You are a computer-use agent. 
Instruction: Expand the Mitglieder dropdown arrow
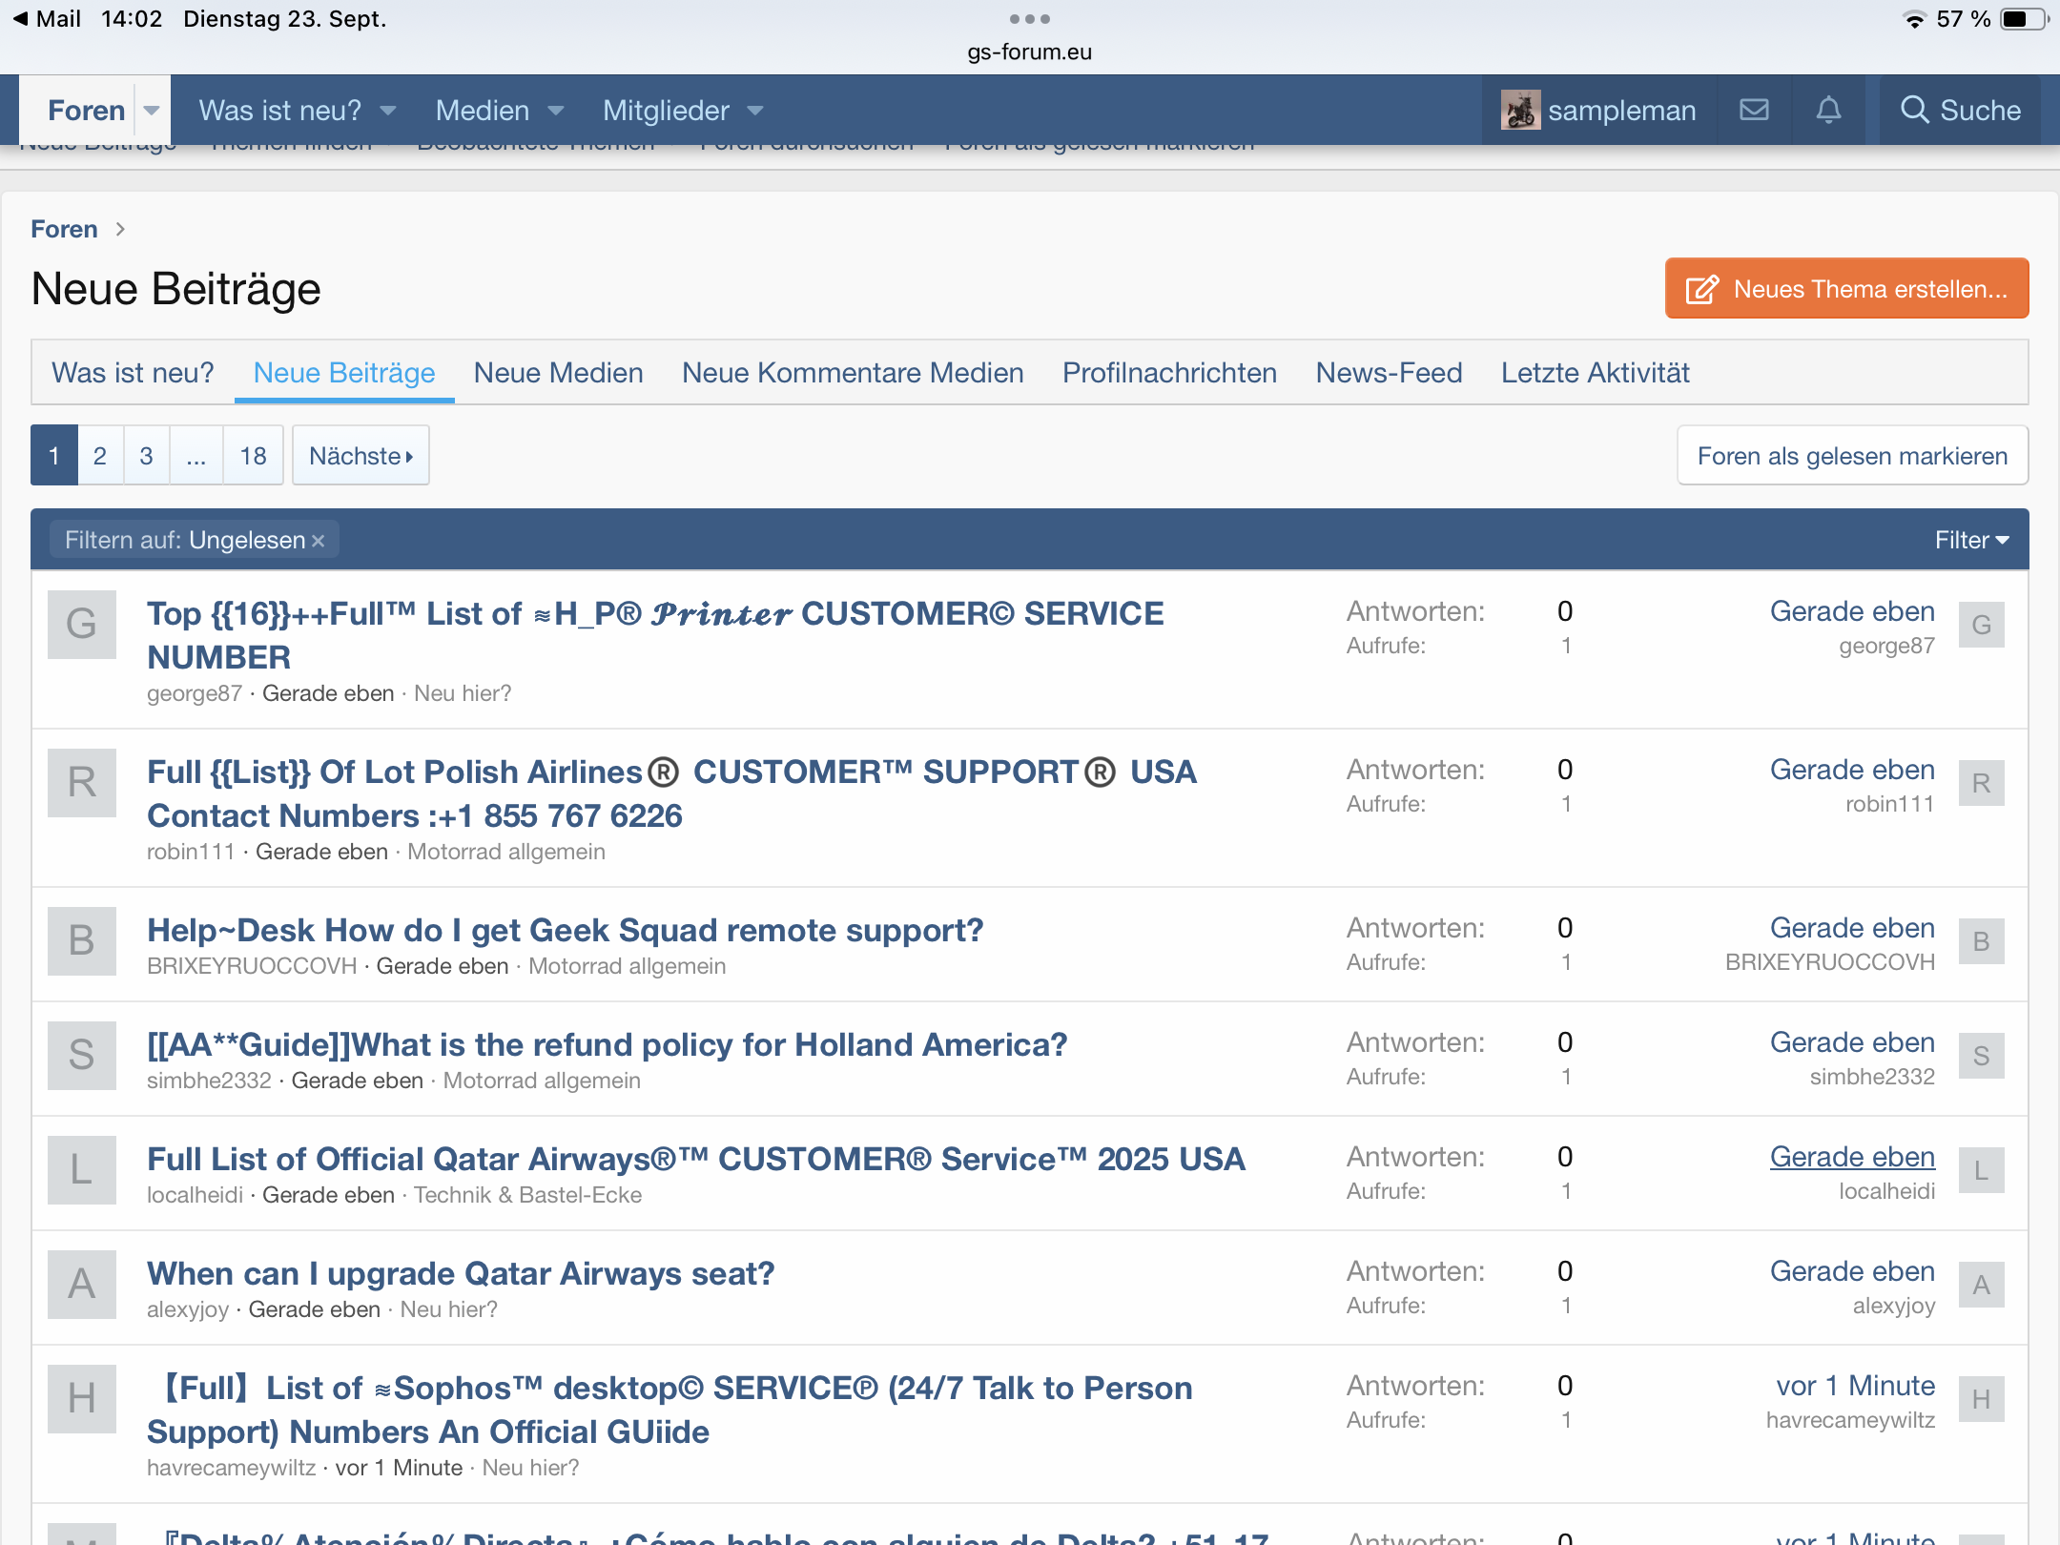coord(755,111)
